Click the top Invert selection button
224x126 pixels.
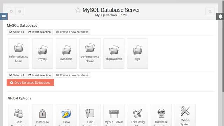[x=40, y=32]
